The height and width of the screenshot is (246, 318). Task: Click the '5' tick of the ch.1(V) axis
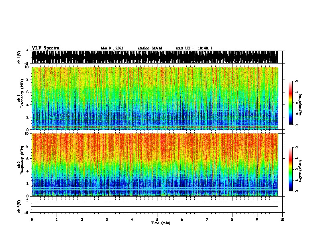pos(27,51)
